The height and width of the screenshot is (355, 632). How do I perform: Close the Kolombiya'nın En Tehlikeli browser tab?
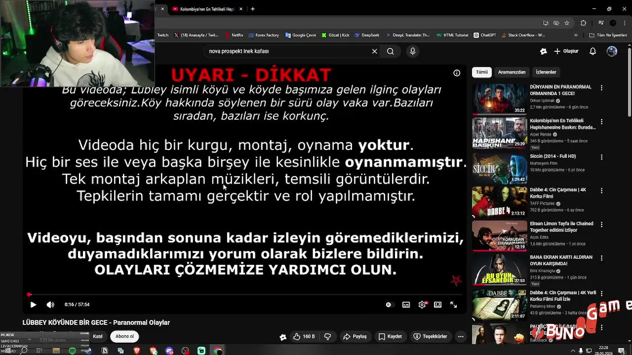pyautogui.click(x=241, y=9)
